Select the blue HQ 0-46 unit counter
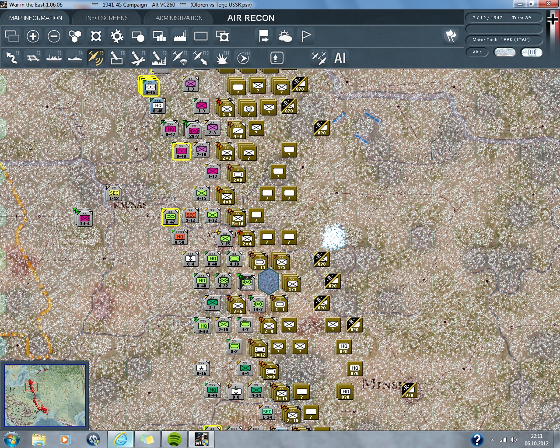This screenshot has width=560, height=448. pyautogui.click(x=157, y=106)
